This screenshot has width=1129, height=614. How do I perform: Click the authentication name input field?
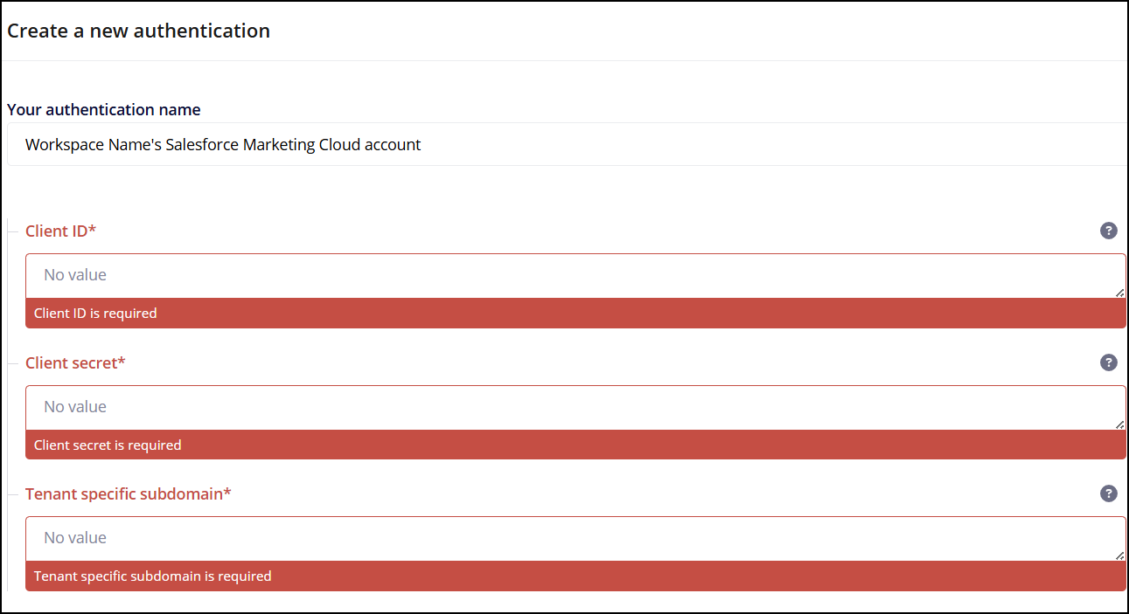pos(567,144)
